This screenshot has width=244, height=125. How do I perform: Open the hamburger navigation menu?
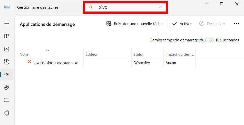point(7,24)
